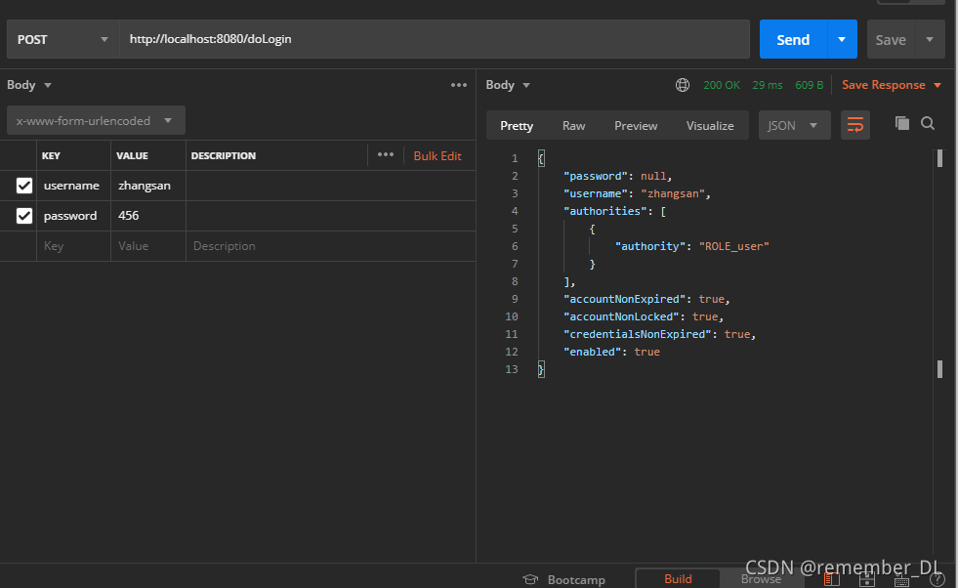This screenshot has height=588, width=958.
Task: Click the "enabled" line in response
Action: pos(611,352)
